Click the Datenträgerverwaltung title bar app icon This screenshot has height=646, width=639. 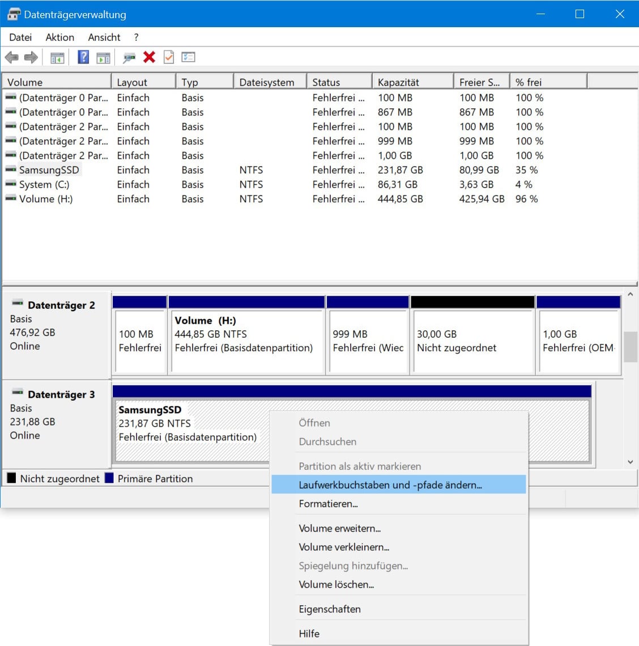click(14, 14)
